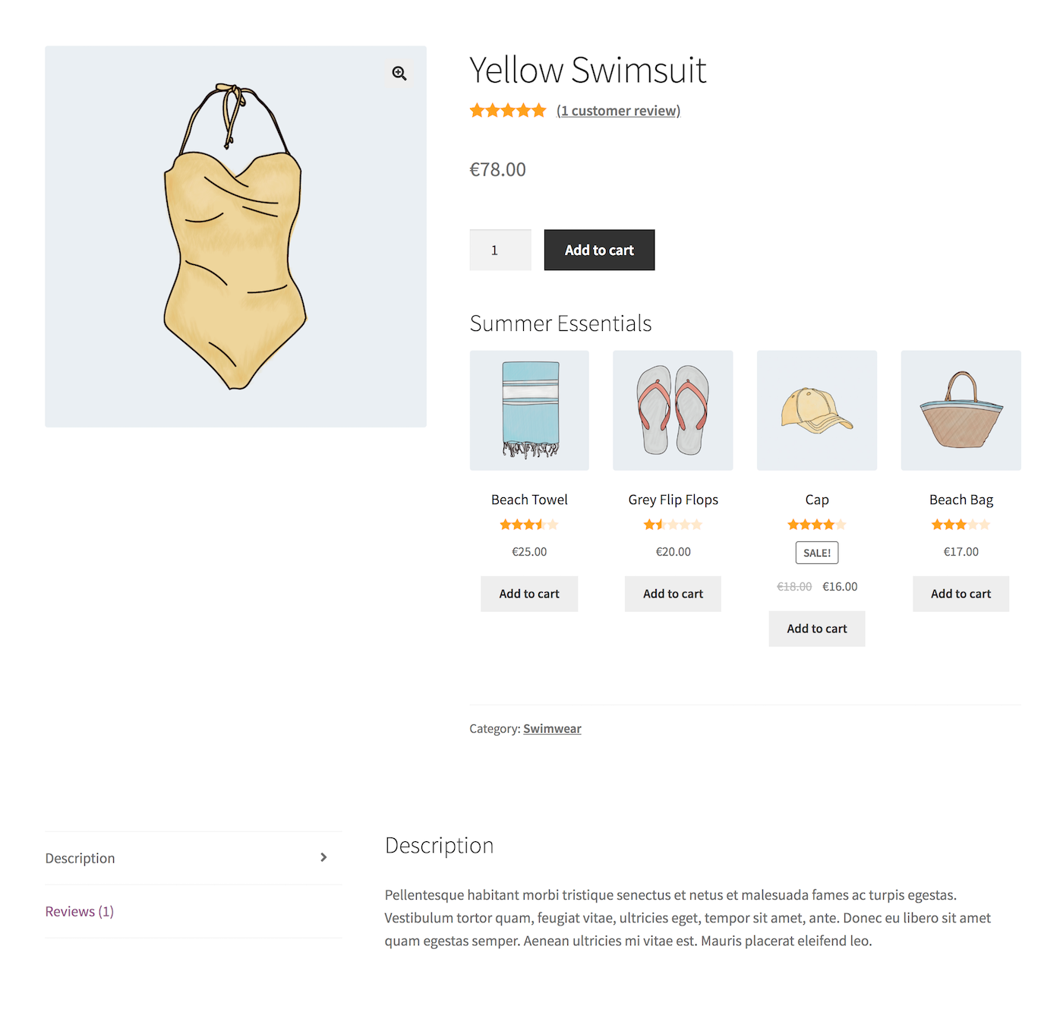Screen dimensions: 1063x1009
Task: Add the Beach Towel to cart
Action: pos(528,594)
